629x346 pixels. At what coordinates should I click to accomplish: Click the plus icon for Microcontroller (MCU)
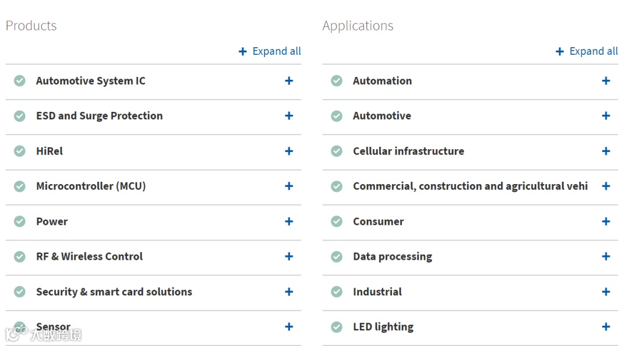coord(289,186)
